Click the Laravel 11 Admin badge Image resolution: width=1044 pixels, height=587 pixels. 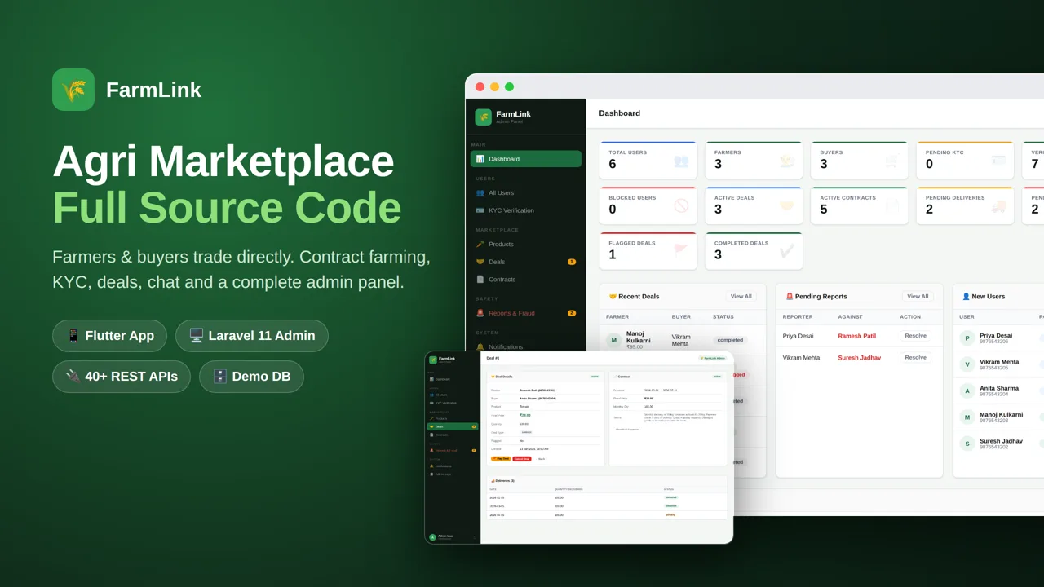pyautogui.click(x=252, y=336)
